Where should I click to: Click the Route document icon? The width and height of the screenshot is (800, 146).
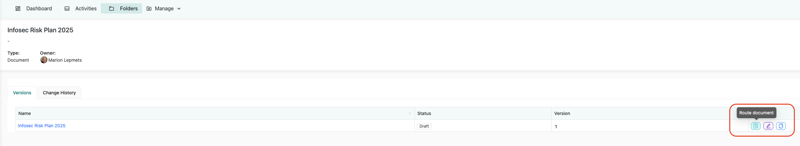click(755, 126)
